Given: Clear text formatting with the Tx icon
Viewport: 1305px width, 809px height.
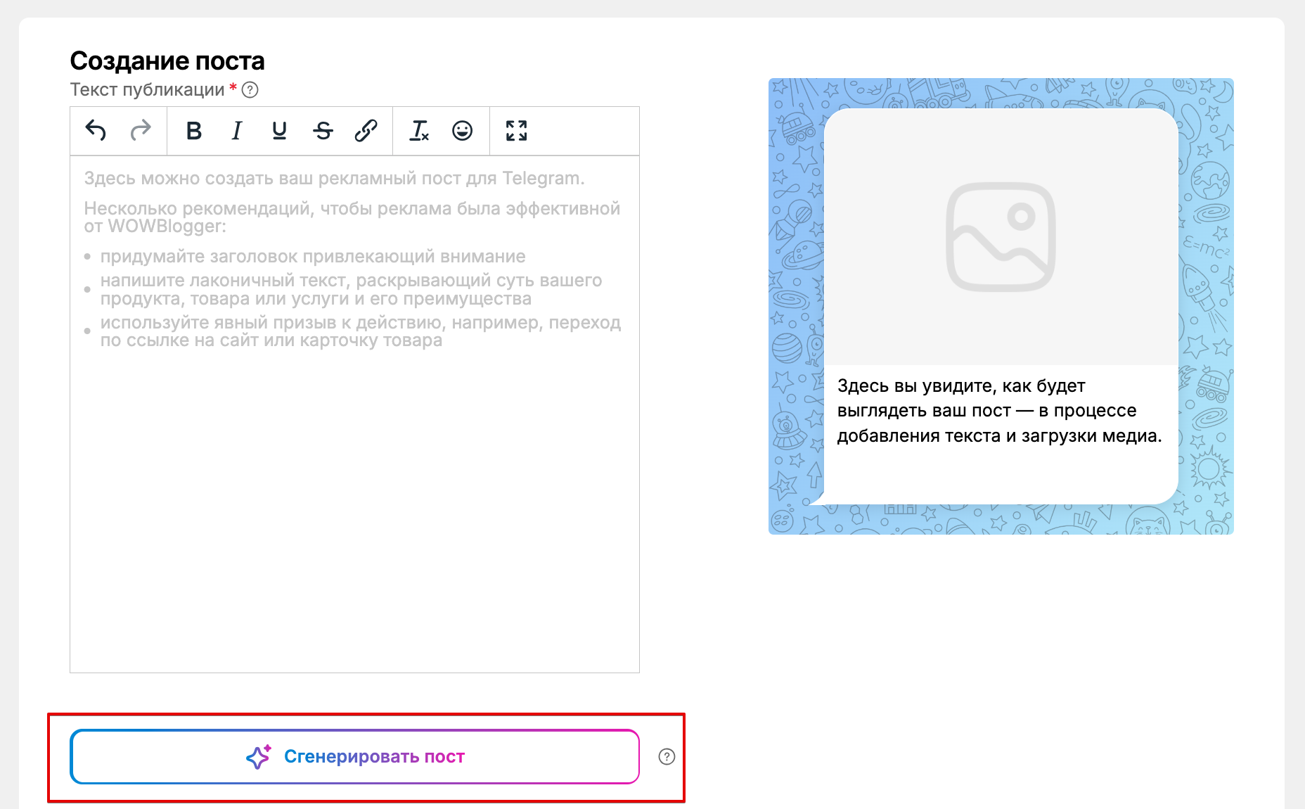Looking at the screenshot, I should 419,131.
